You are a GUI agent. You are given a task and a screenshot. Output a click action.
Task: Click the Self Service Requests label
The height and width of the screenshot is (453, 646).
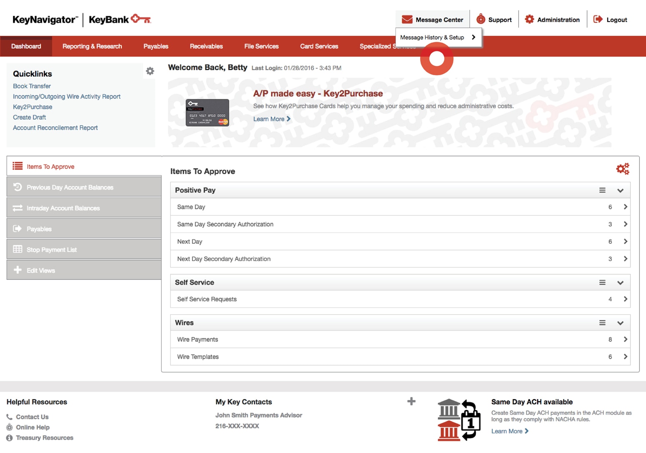pos(207,299)
